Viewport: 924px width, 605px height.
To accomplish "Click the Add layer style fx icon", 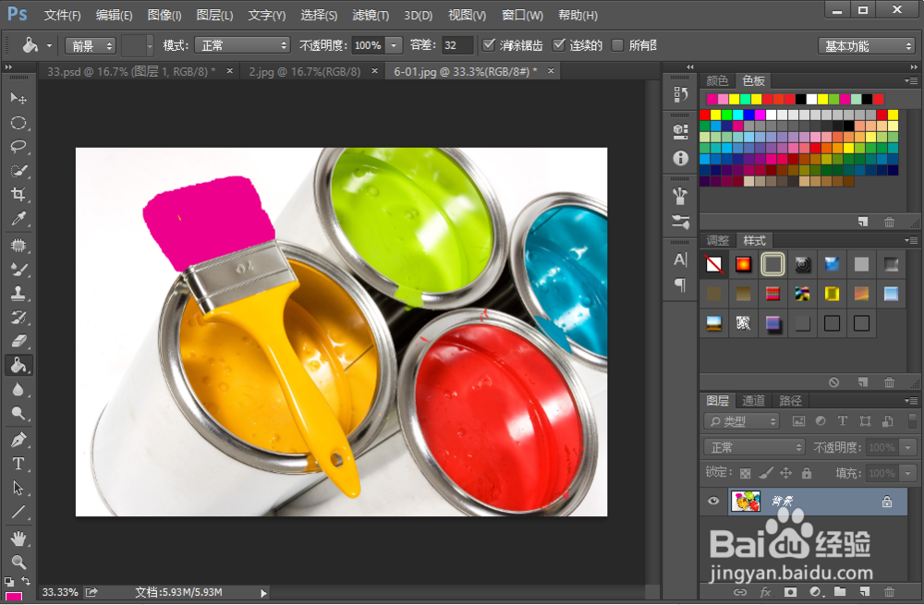I will [x=765, y=591].
